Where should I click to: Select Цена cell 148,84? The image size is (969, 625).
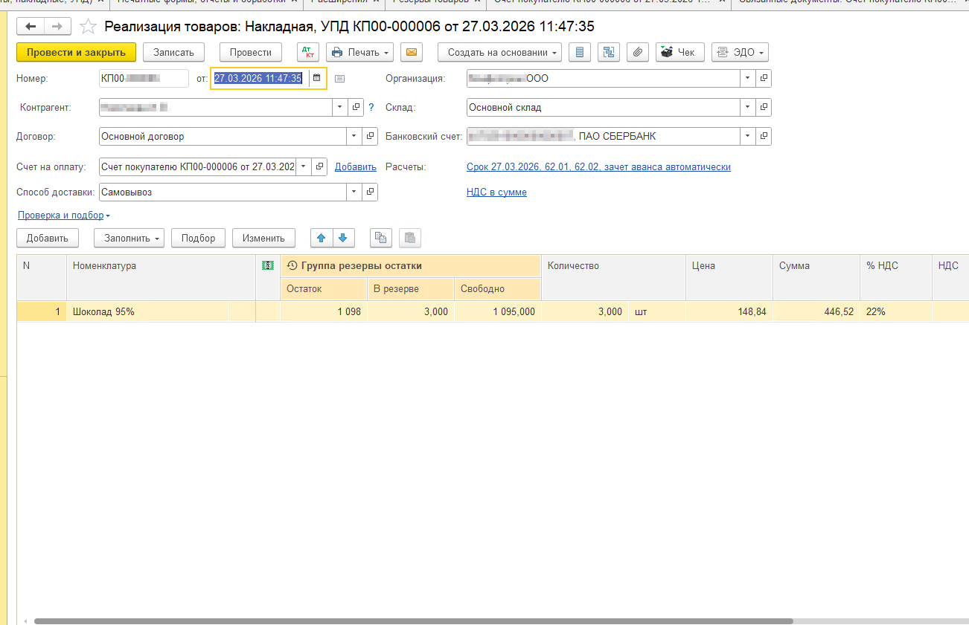click(x=729, y=312)
